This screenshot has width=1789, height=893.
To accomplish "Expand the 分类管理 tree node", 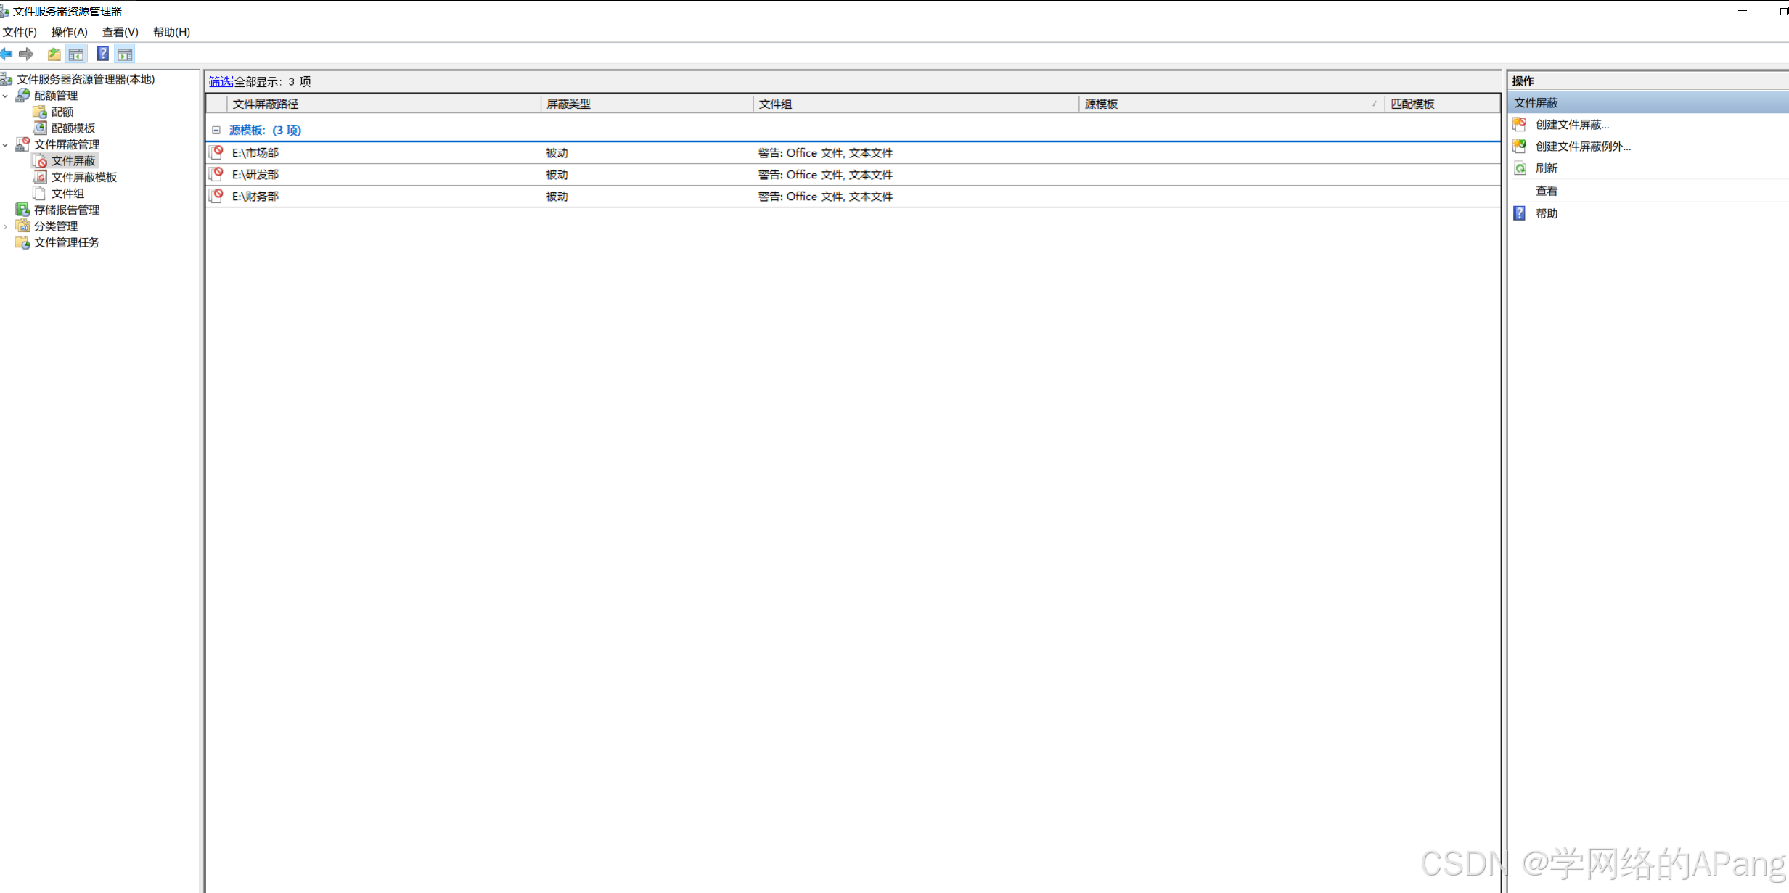I will coord(6,226).
